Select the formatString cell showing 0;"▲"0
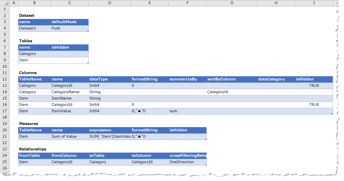This screenshot has width=344, height=181. tap(139, 111)
